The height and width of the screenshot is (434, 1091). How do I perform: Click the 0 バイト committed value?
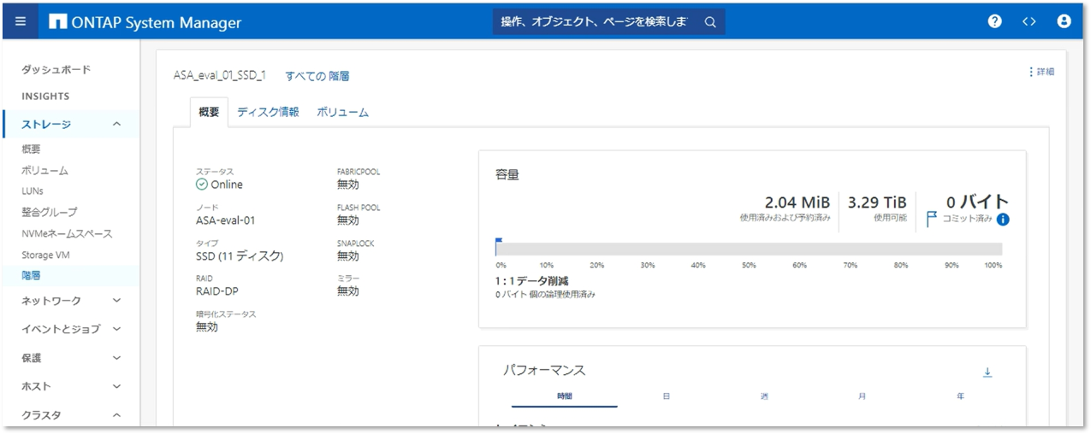(x=978, y=202)
